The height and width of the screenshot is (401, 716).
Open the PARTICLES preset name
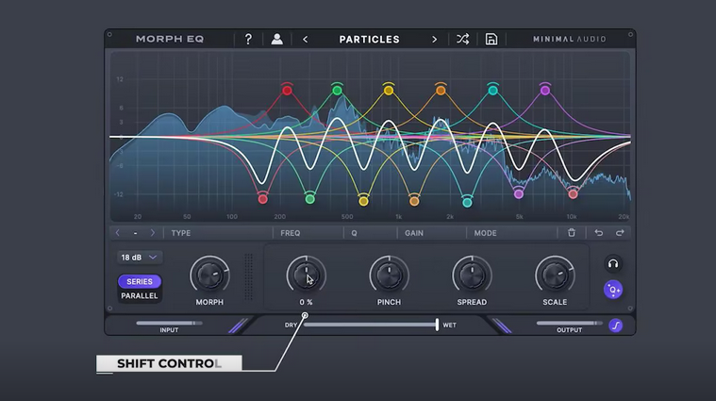pyautogui.click(x=370, y=40)
